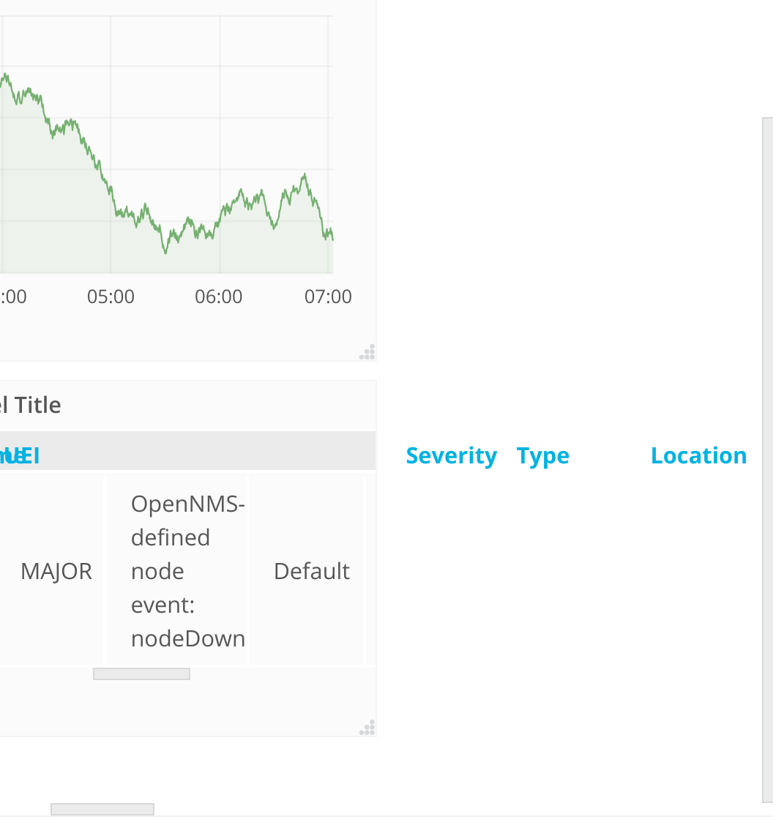Sort by the Type column header

(542, 455)
